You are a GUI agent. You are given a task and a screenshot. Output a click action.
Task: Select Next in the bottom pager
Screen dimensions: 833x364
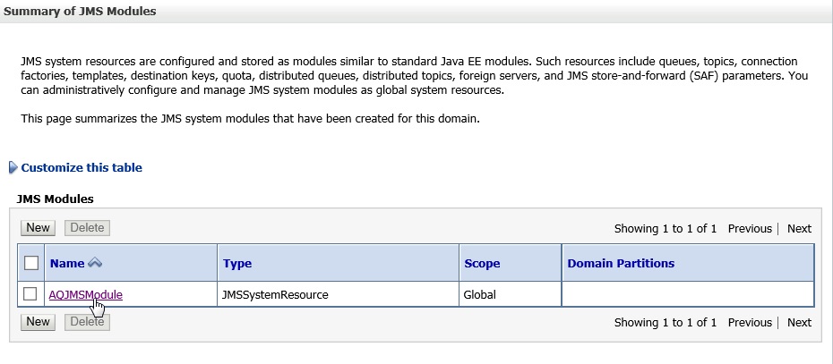(799, 323)
